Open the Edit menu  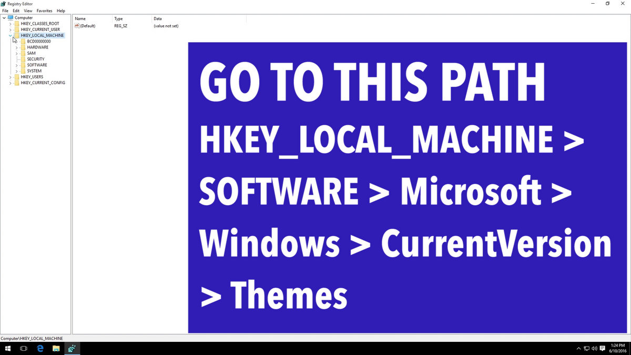click(16, 11)
